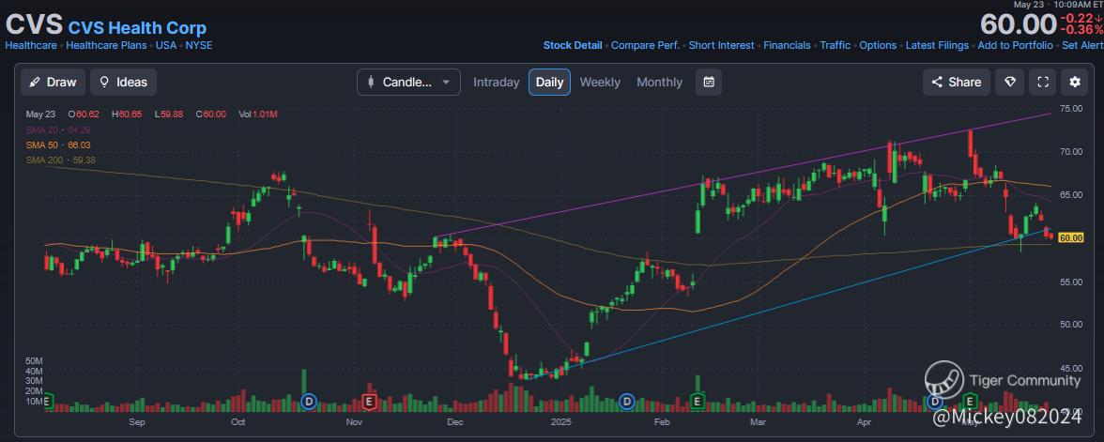Click the green earnings marker in February
1104x442 pixels.
[x=697, y=402]
